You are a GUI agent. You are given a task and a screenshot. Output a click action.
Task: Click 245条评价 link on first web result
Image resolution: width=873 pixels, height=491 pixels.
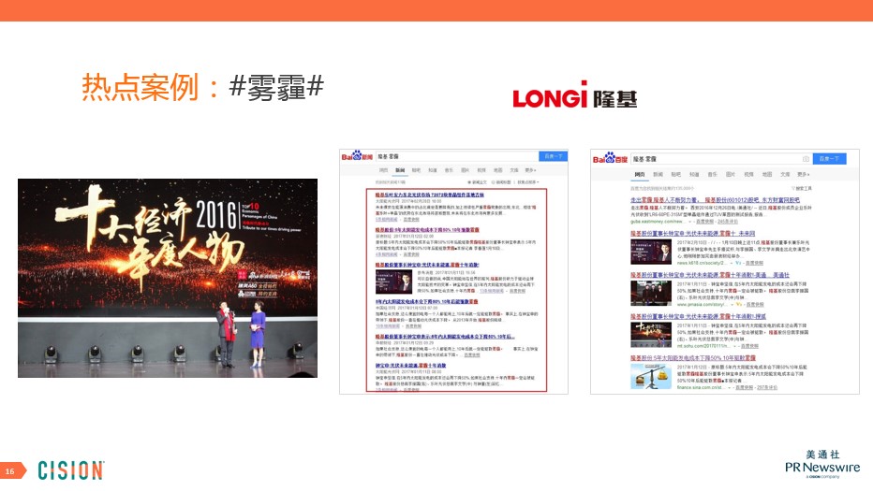728,222
